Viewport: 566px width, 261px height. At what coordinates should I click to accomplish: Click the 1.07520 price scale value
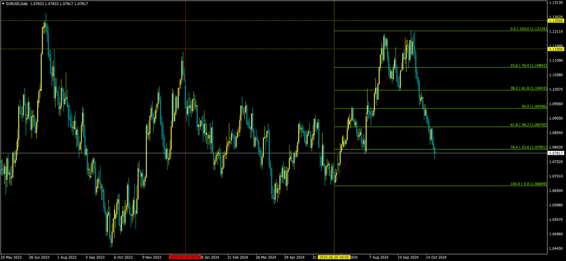[x=556, y=162]
